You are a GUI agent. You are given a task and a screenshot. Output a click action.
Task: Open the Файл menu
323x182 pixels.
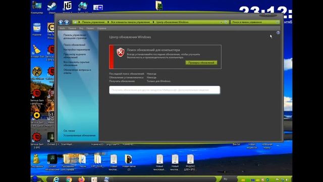(62, 28)
